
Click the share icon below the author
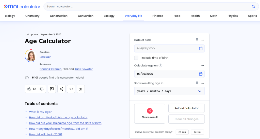61,89
